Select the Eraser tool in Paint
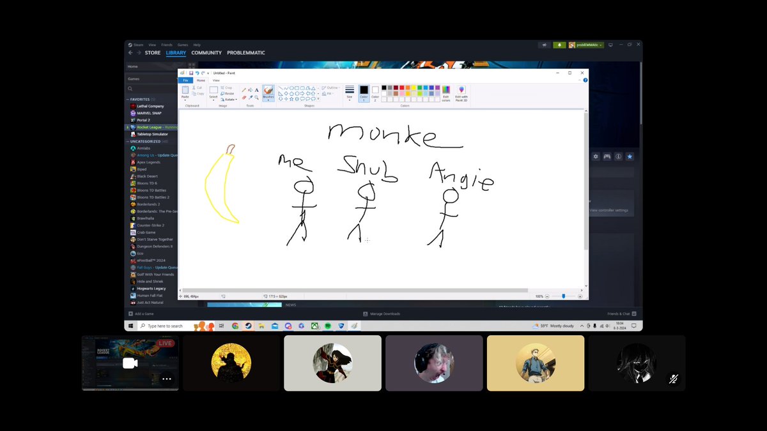This screenshot has width=767, height=431. pos(244,96)
